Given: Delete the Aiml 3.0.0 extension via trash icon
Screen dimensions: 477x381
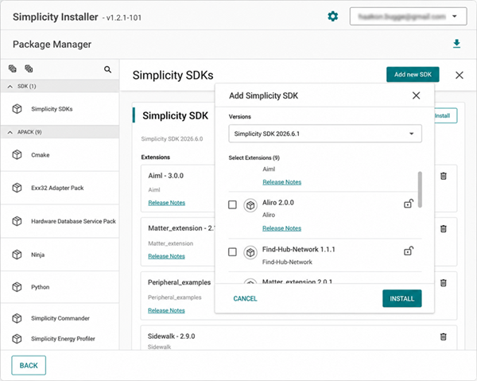Looking at the screenshot, I should (x=444, y=176).
